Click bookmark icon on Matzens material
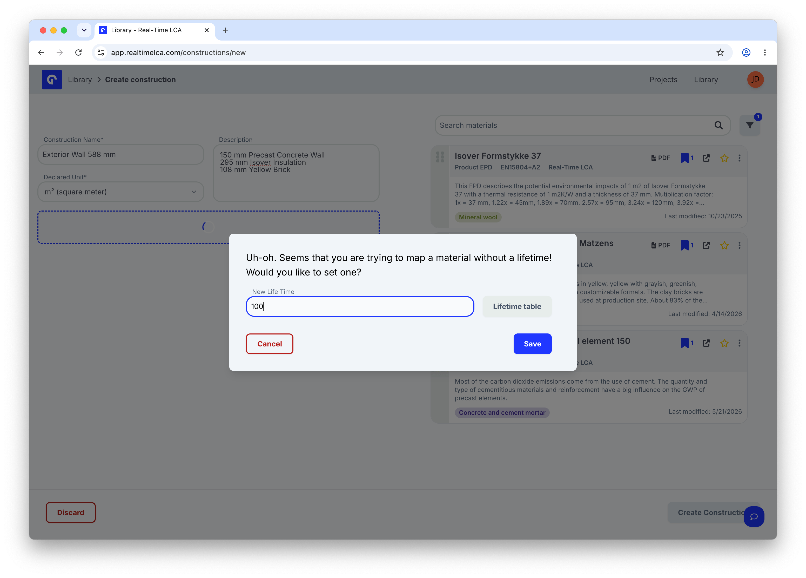The image size is (806, 578). tap(684, 245)
